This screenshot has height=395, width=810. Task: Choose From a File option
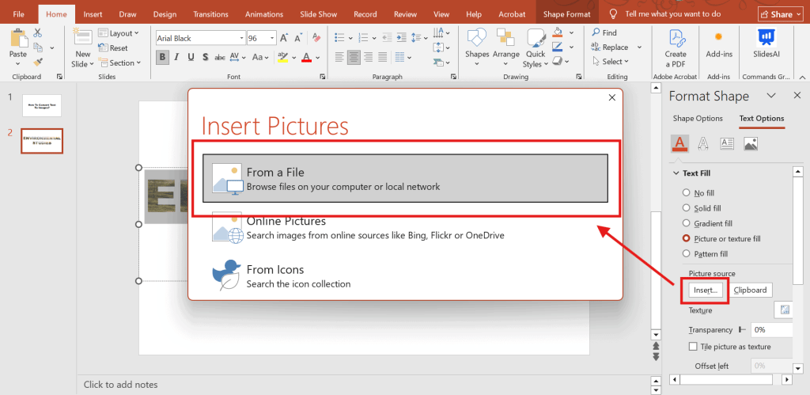[x=405, y=178]
